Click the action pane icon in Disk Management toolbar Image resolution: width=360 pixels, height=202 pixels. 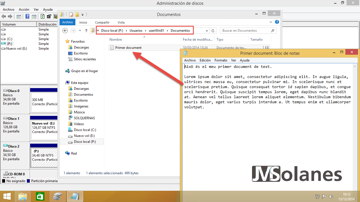click(34, 17)
